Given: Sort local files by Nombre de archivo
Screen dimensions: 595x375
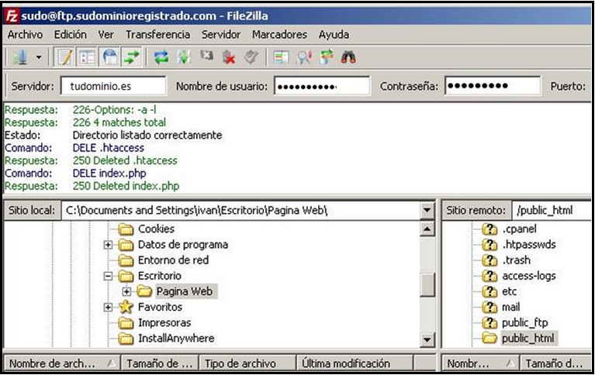Looking at the screenshot, I should click(62, 363).
